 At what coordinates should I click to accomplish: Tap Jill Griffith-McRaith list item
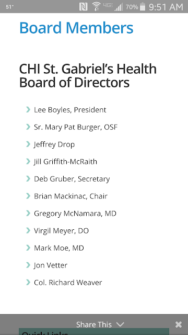65,162
